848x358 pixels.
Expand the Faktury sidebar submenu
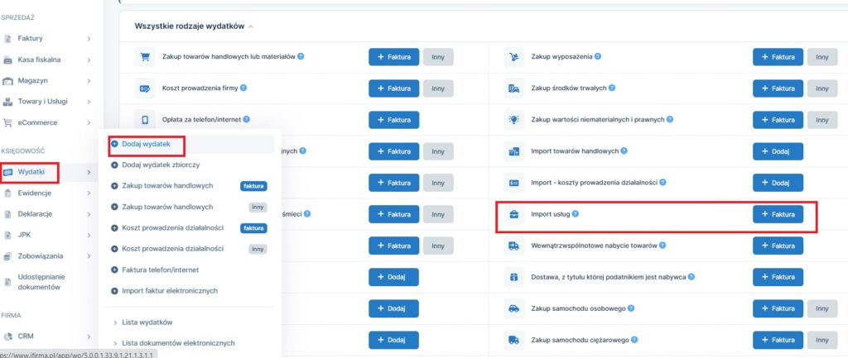(89, 38)
